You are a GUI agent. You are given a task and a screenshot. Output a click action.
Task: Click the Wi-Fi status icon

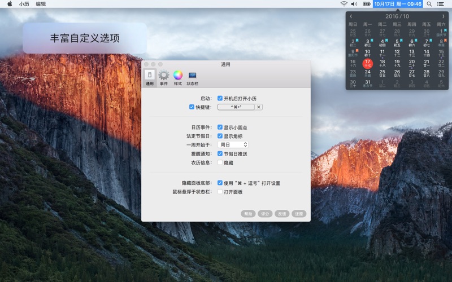point(344,4)
